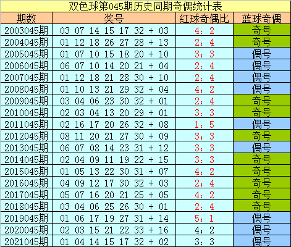
Task: Click the period cell 2004045期
Action: (x=26, y=42)
